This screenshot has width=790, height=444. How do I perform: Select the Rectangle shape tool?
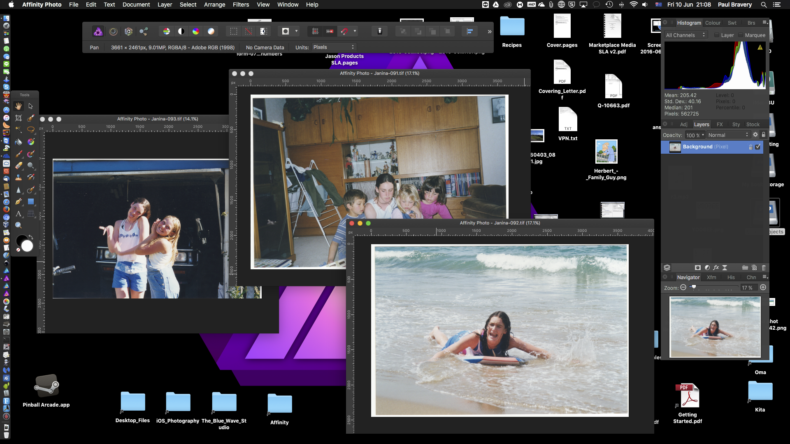(x=30, y=201)
